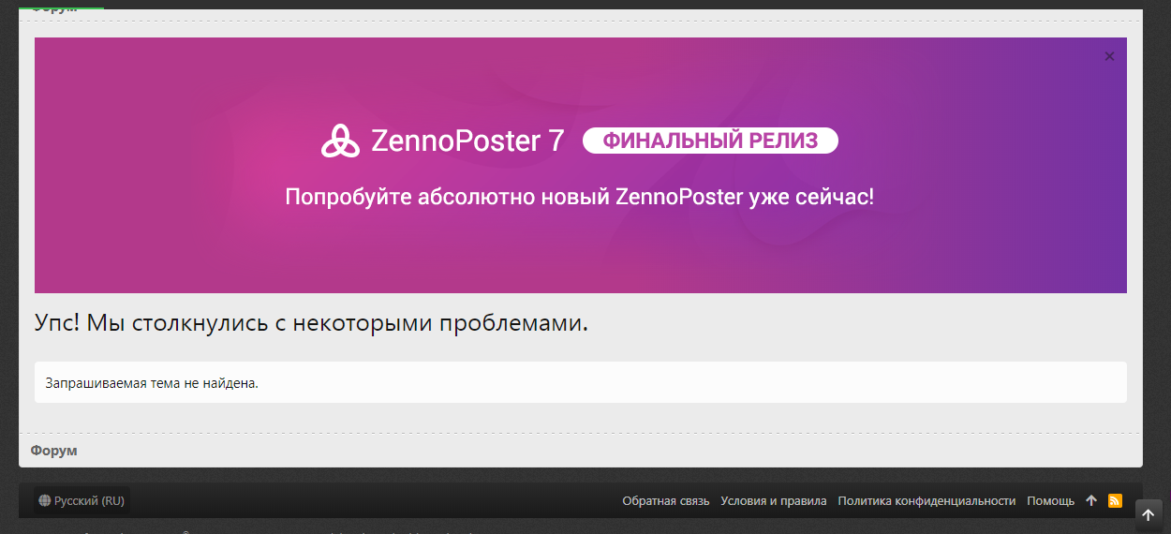Close the ZennoPoster 7 banner
The height and width of the screenshot is (534, 1171).
pyautogui.click(x=1109, y=56)
